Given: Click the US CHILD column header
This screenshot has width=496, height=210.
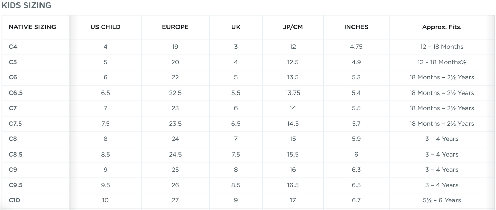Looking at the screenshot, I should [x=105, y=27].
